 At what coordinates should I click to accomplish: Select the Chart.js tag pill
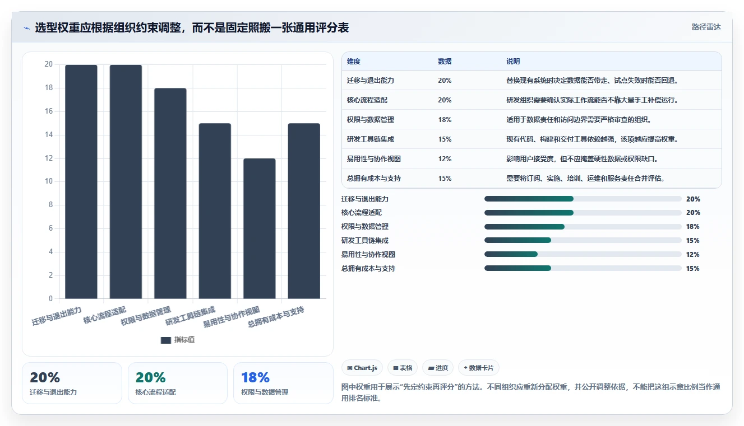[x=362, y=368]
